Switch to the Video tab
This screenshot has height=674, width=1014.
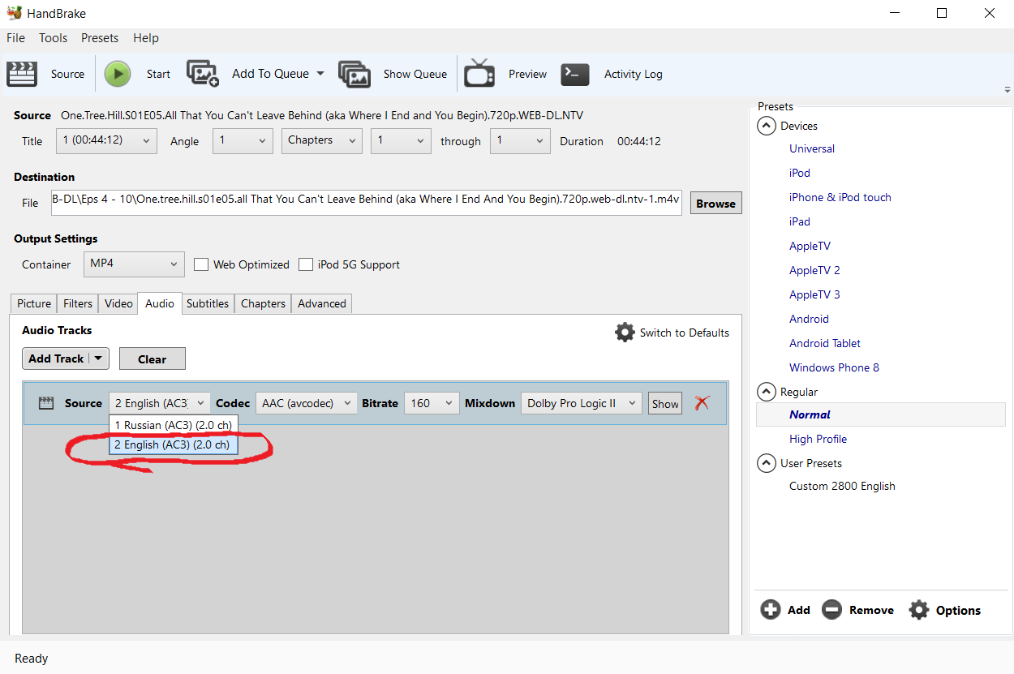pyautogui.click(x=118, y=303)
